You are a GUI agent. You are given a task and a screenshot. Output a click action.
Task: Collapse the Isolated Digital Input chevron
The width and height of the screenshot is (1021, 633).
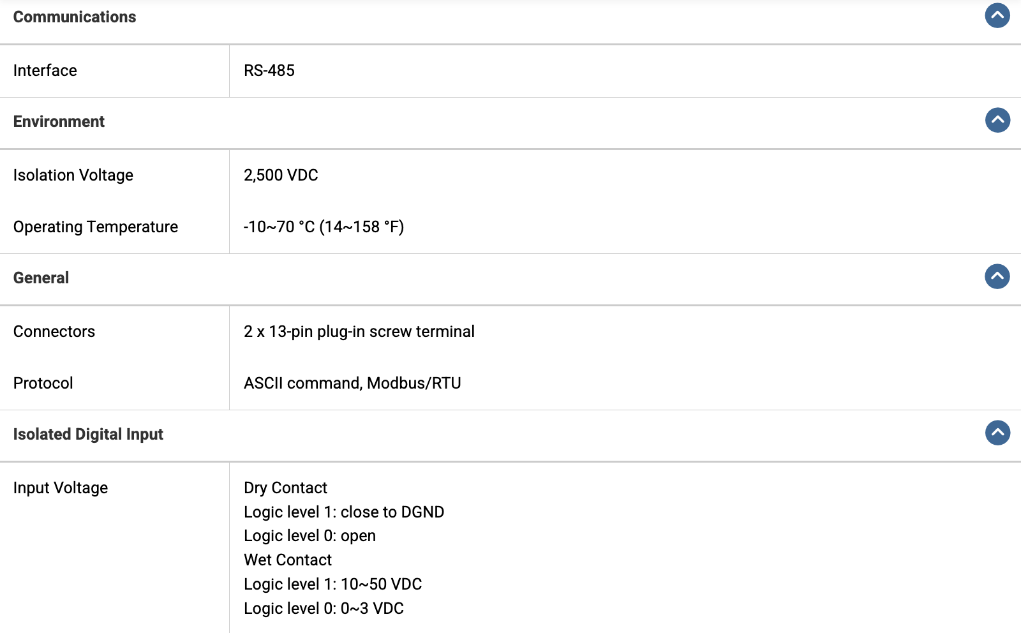tap(997, 433)
